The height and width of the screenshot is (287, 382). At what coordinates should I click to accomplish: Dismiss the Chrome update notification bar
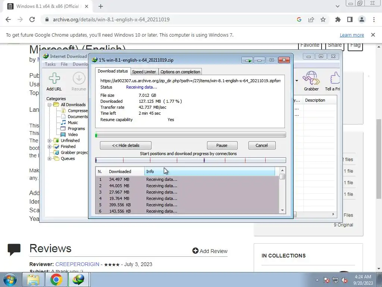(x=373, y=35)
